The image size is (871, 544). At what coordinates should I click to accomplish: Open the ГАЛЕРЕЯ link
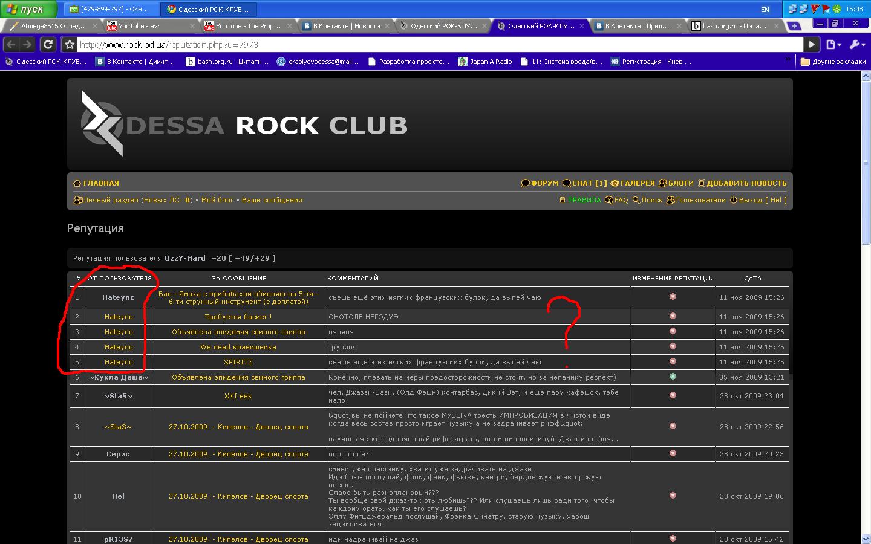tap(638, 183)
